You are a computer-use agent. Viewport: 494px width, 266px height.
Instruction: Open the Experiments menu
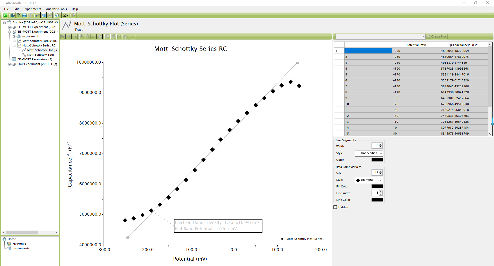tap(32, 9)
